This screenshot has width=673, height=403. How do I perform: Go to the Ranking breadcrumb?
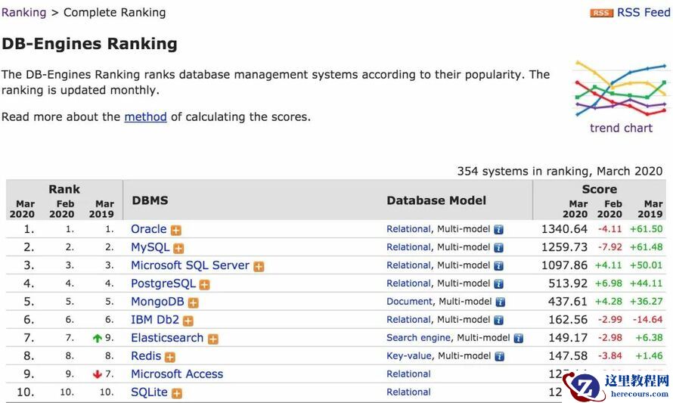pyautogui.click(x=24, y=12)
